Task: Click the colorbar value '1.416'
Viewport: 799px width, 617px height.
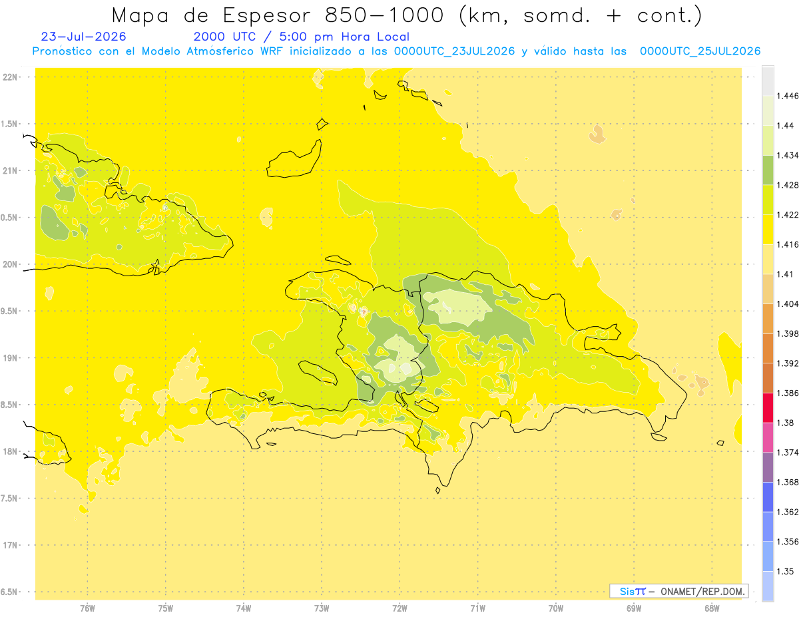Action: tap(787, 244)
